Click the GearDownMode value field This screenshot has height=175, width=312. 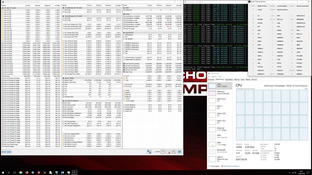[272, 6]
